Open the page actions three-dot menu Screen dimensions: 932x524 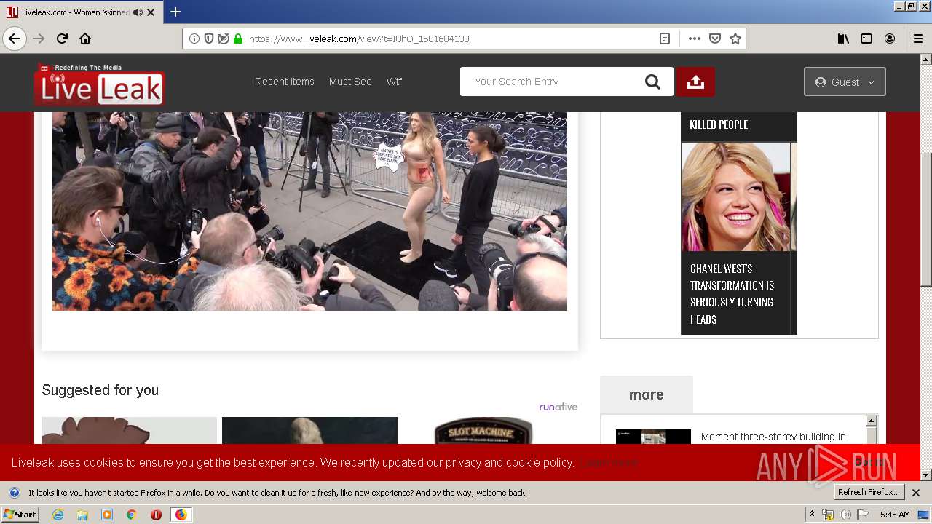(694, 39)
